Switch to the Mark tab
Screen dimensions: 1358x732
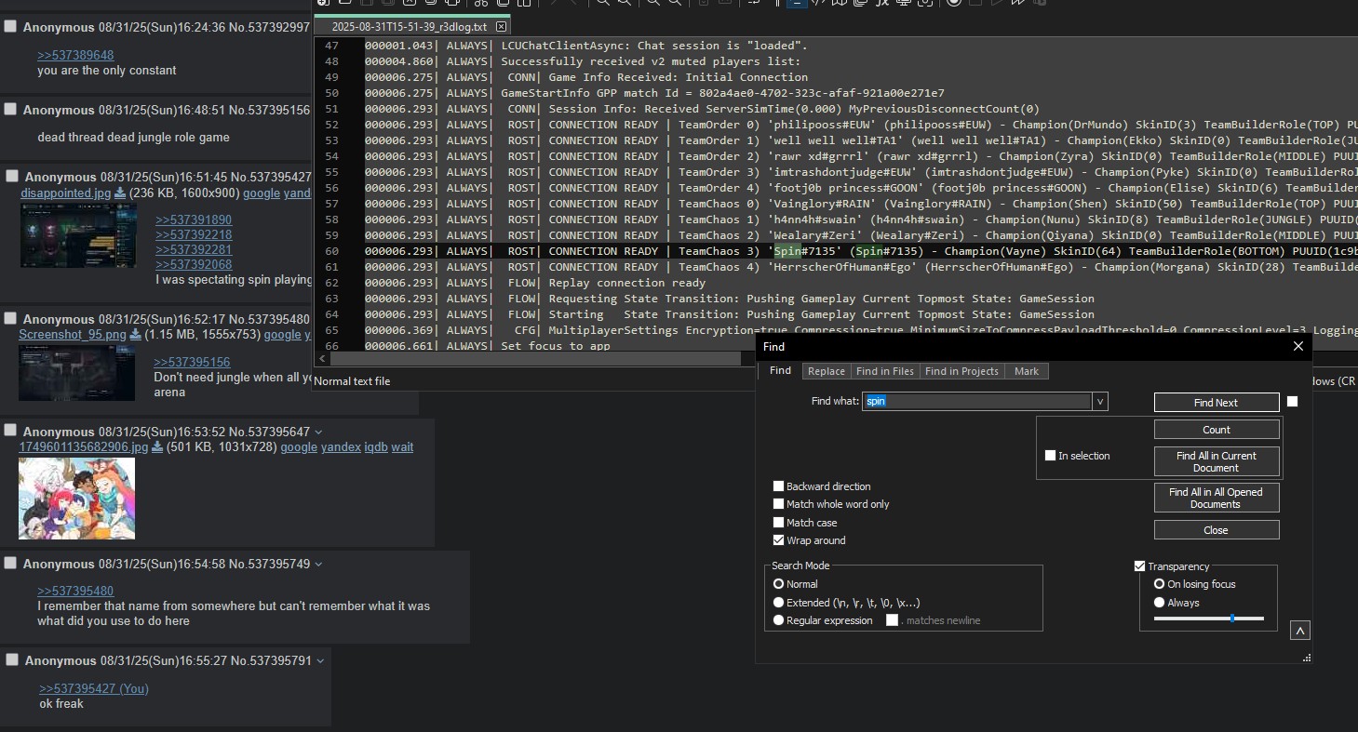(1027, 371)
